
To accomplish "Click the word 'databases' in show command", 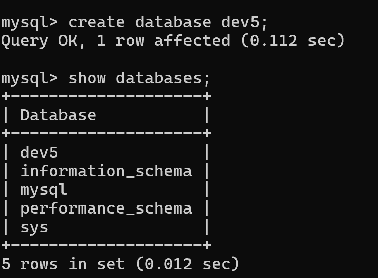I will 159,78.
